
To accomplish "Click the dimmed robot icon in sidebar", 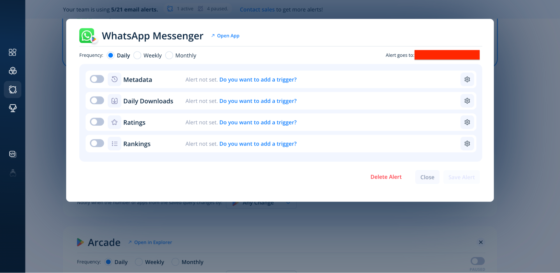I will pyautogui.click(x=13, y=173).
